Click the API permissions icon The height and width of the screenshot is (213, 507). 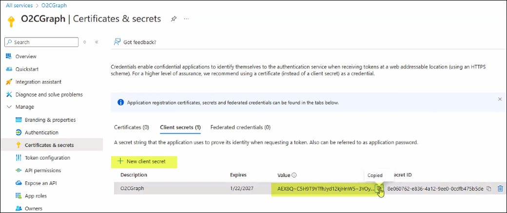click(x=19, y=170)
